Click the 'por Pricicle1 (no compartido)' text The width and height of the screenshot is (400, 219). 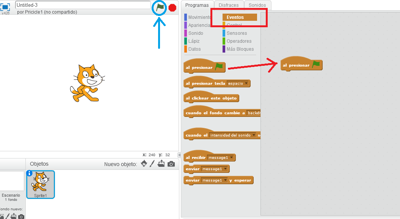47,12
